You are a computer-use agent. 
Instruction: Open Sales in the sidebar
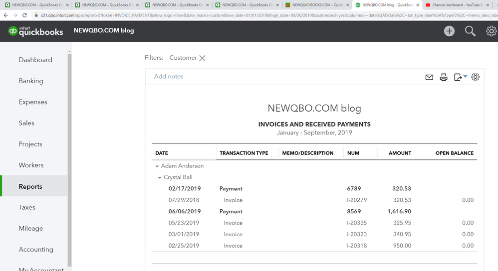pos(26,123)
